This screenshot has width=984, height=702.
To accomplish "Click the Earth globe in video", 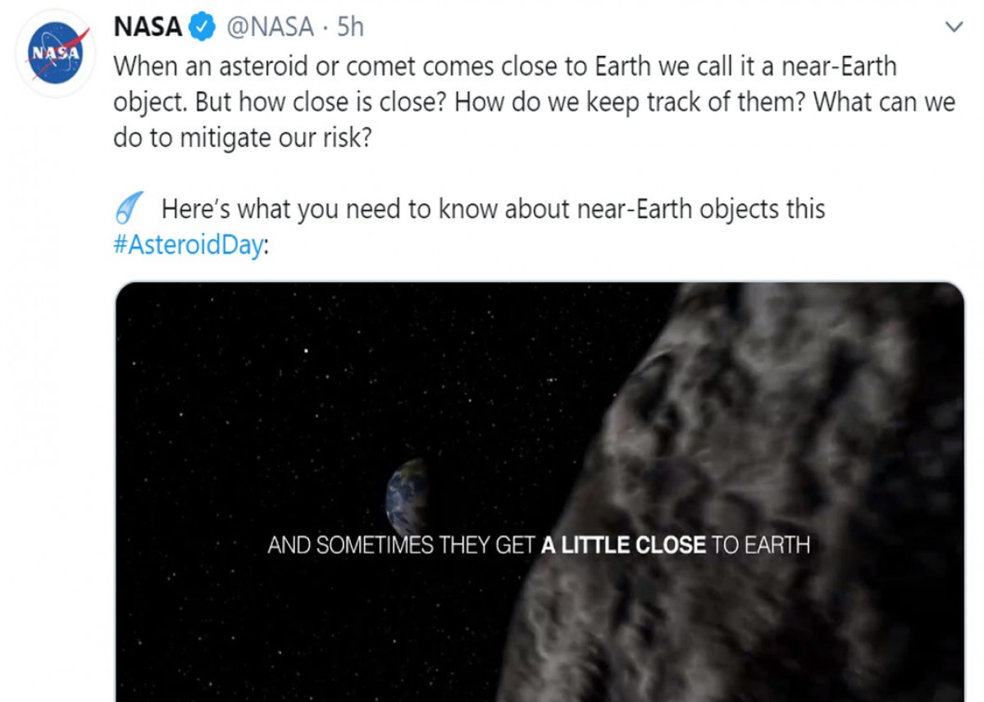I will point(408,497).
